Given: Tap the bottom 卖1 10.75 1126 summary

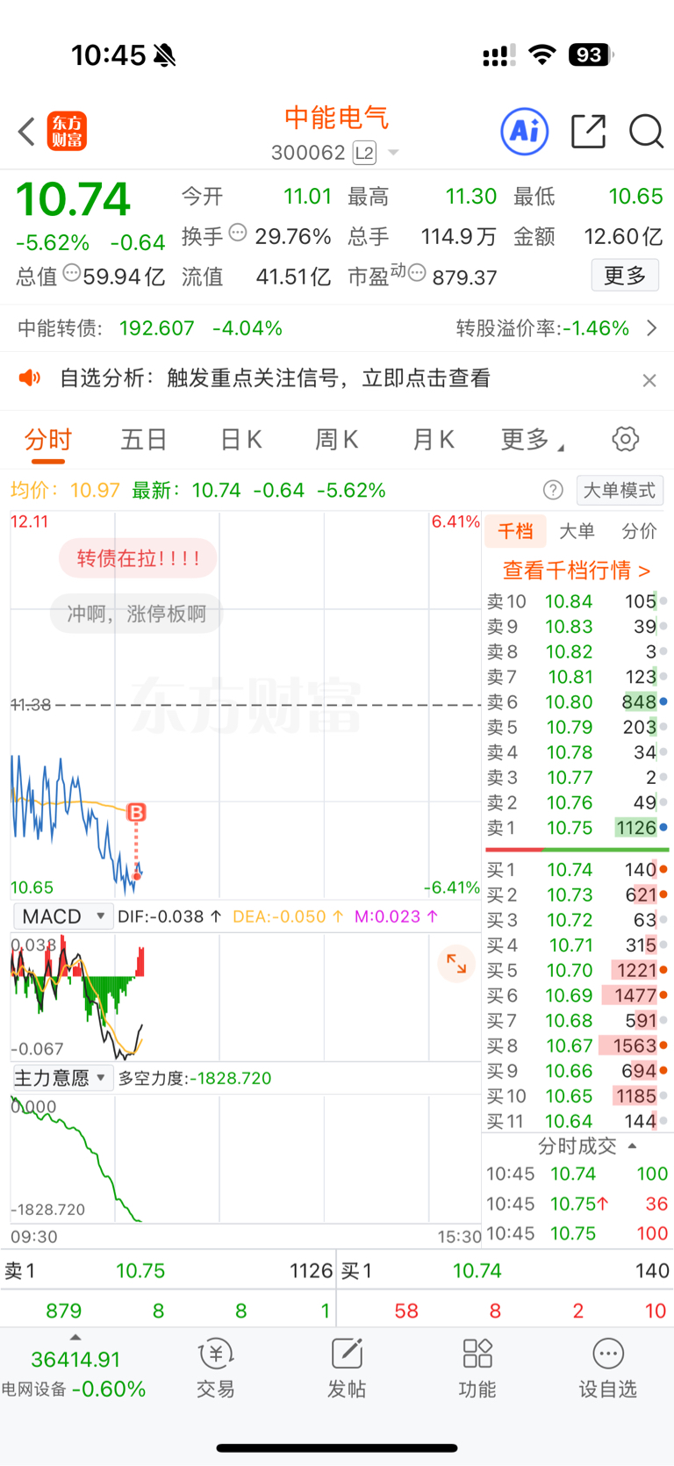Looking at the screenshot, I should point(168,1270).
